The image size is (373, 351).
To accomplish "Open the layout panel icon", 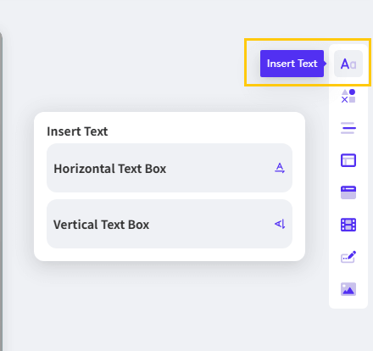I will coord(348,160).
